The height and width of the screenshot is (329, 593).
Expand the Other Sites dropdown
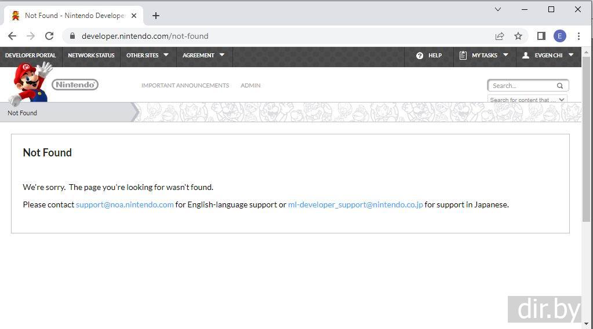(148, 55)
